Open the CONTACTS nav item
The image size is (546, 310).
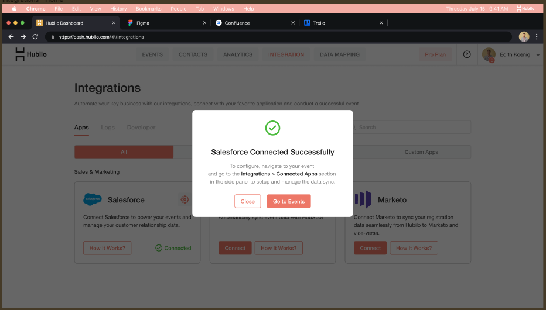click(x=193, y=54)
